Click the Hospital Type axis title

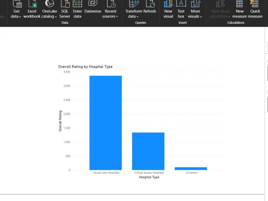[149, 177]
